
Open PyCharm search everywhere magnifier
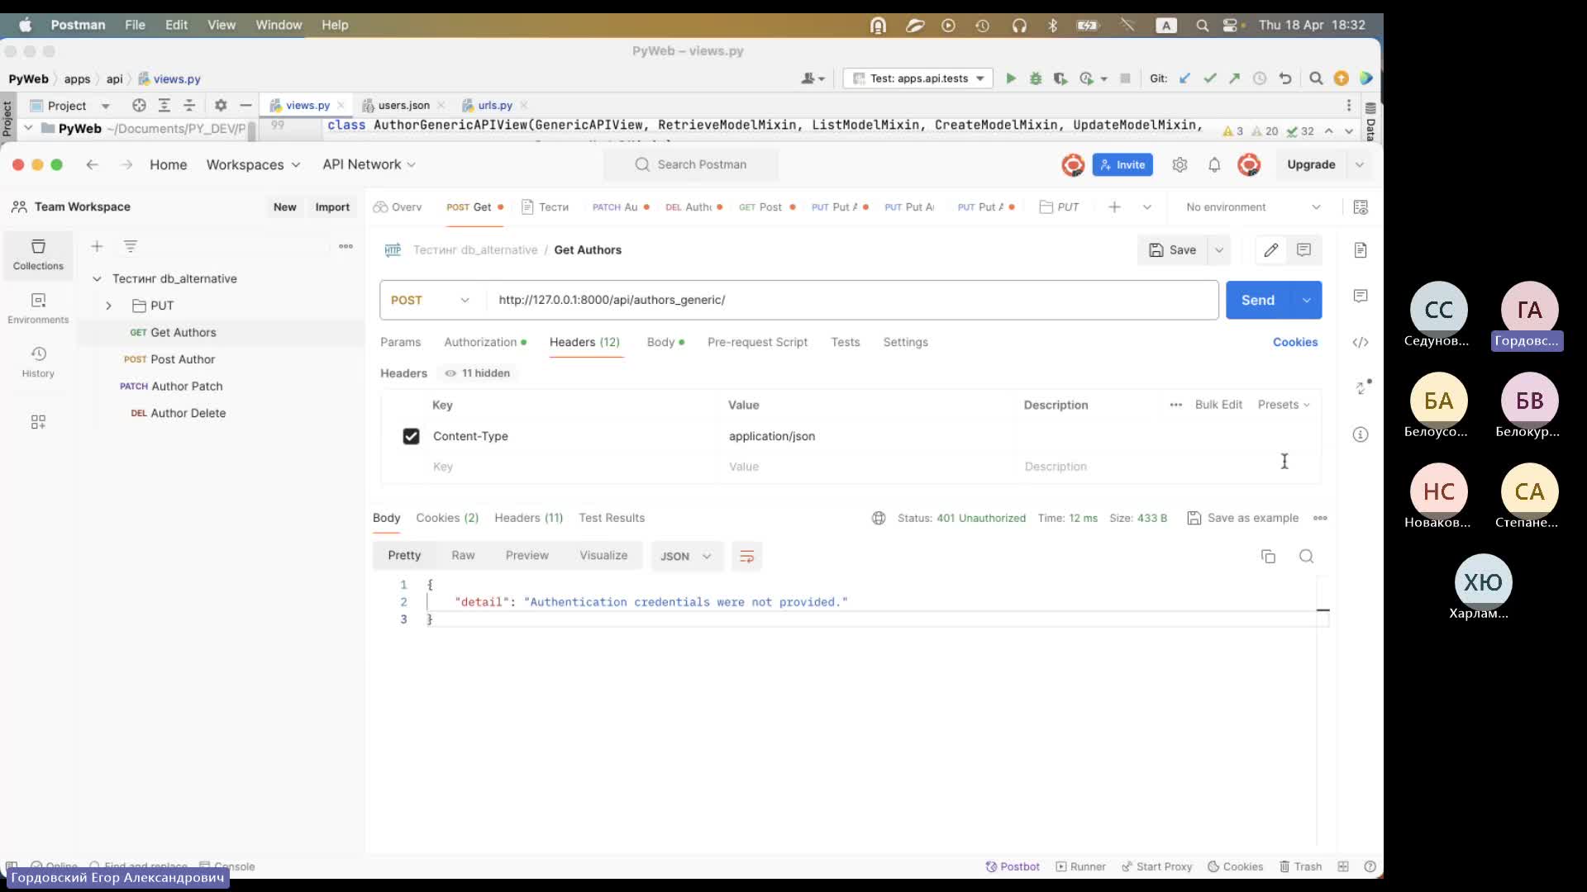1316,78
